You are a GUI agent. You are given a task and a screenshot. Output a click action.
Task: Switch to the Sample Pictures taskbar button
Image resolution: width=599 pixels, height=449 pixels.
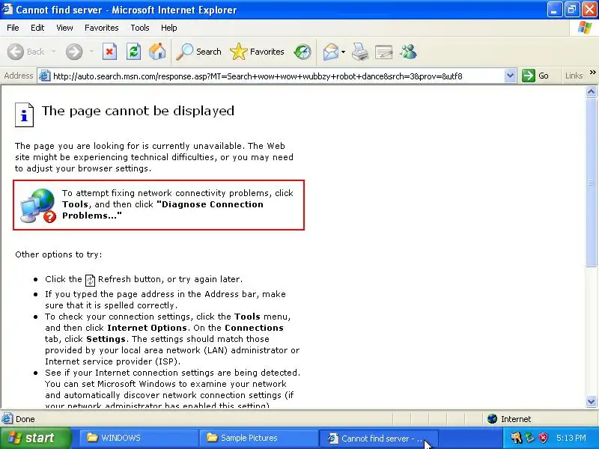point(258,438)
